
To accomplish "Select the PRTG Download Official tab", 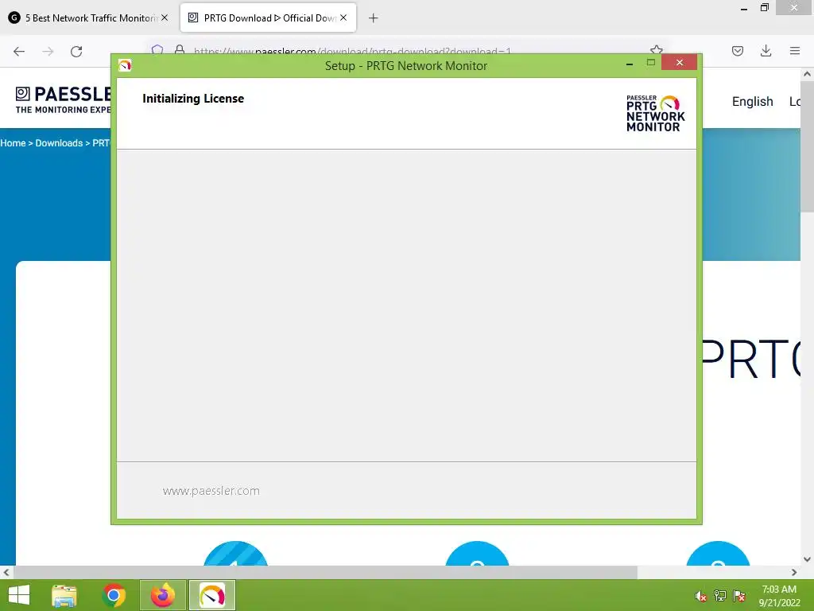I will [268, 18].
